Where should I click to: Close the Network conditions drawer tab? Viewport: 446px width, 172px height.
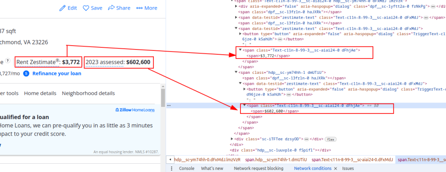335,169
